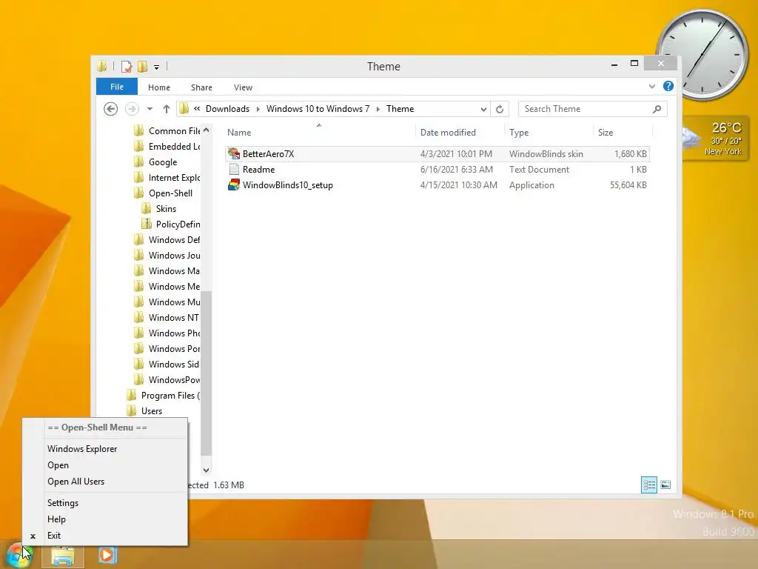Switch to Details view icon
Viewport: 758px width, 569px height.
coord(648,485)
